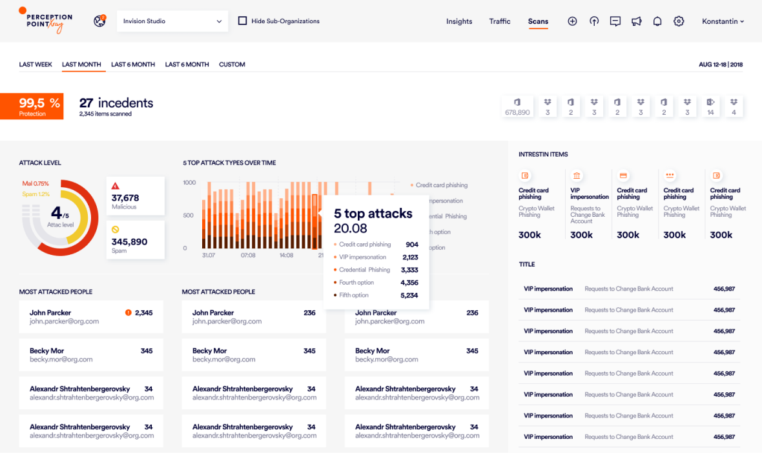Open the Konstantin account menu

click(x=722, y=21)
